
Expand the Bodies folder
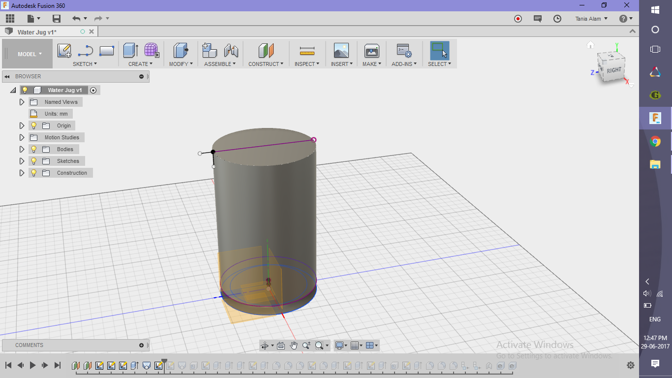coord(22,149)
